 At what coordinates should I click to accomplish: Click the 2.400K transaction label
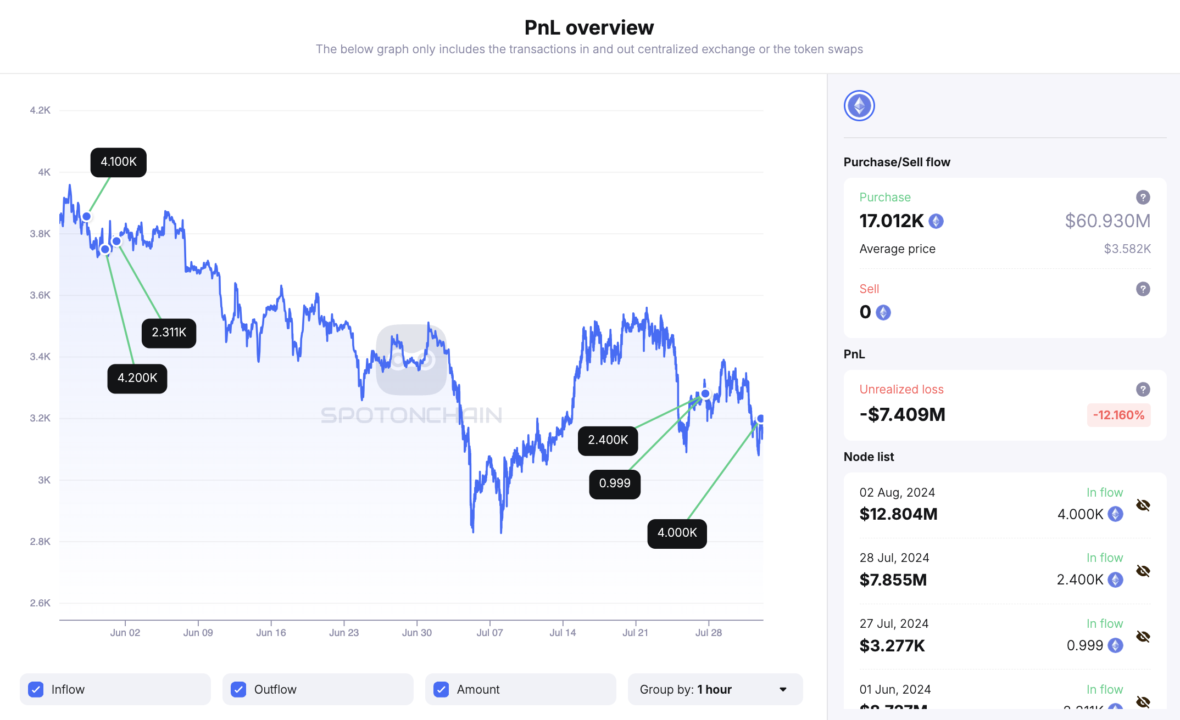(x=608, y=440)
